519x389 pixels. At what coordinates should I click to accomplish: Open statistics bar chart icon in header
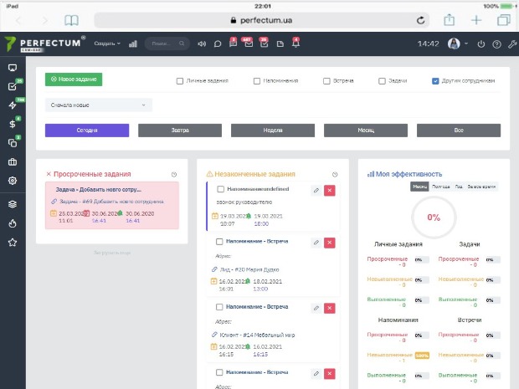pyautogui.click(x=133, y=44)
